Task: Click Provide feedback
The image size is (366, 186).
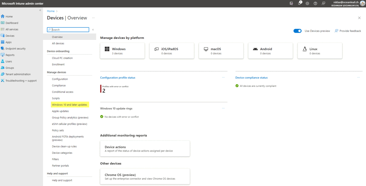Action: pos(348,31)
